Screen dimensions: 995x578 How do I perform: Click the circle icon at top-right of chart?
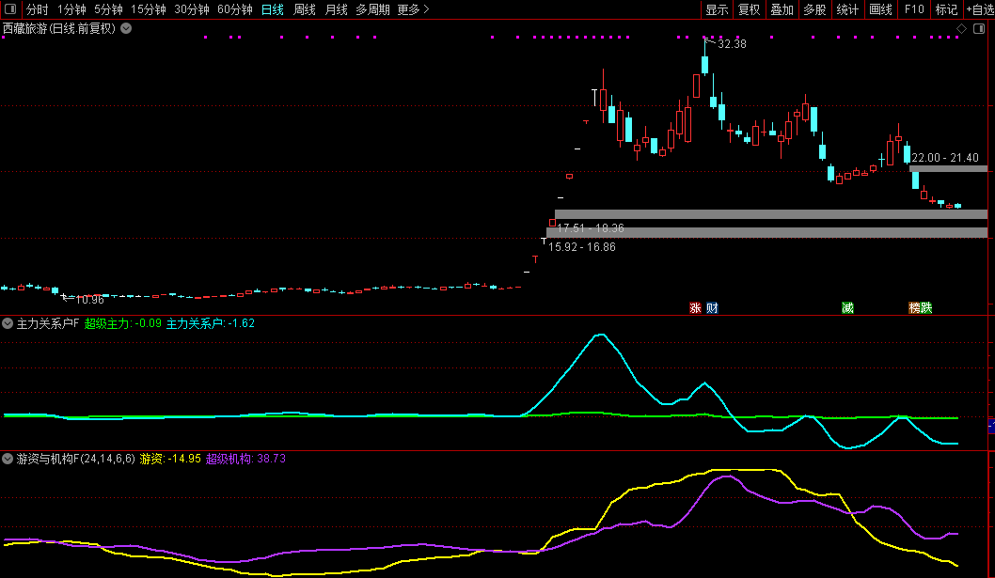975,29
